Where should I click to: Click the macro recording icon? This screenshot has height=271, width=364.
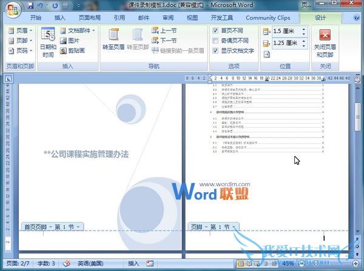pos(150,264)
